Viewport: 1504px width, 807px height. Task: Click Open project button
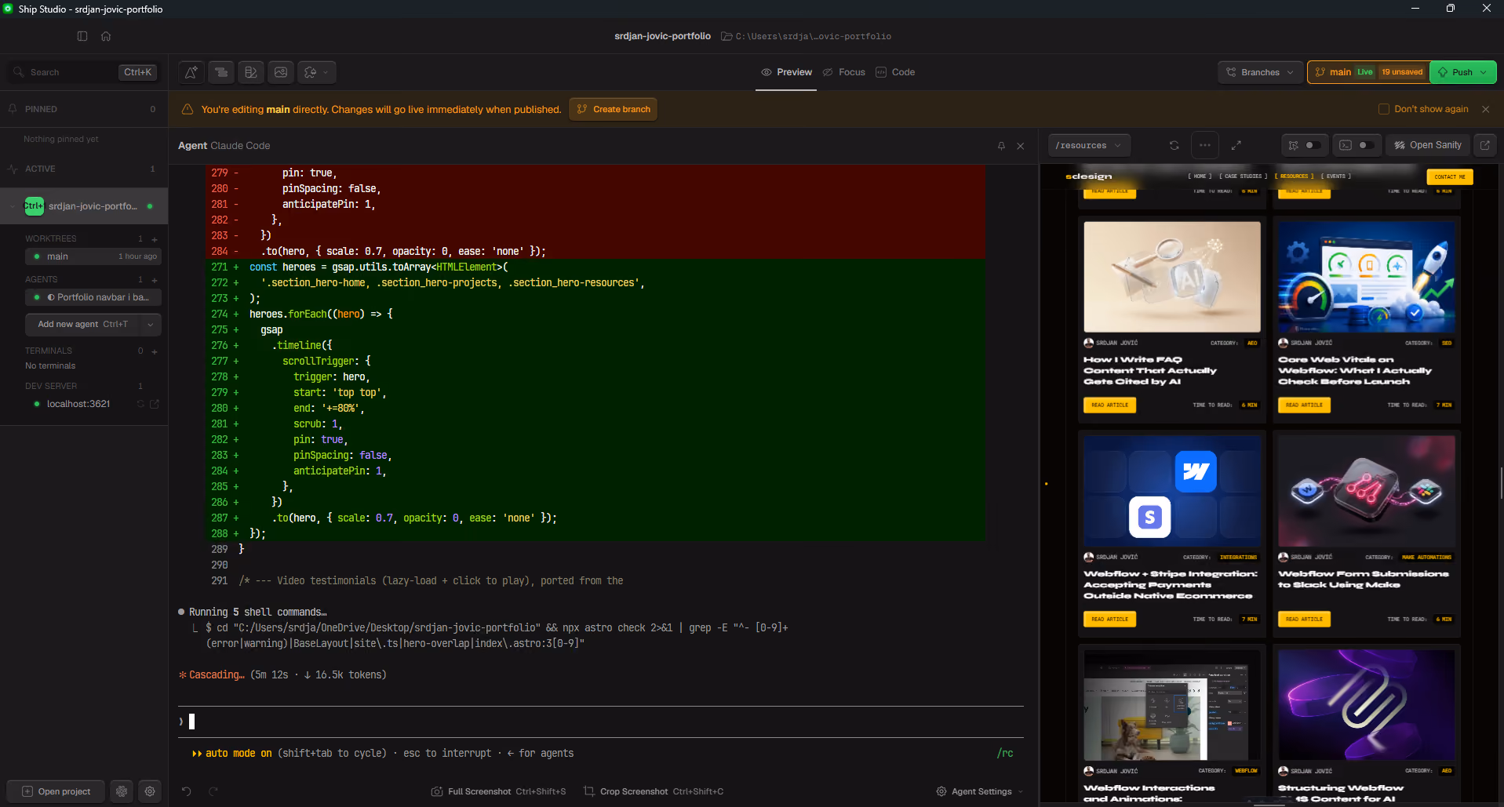(56, 791)
